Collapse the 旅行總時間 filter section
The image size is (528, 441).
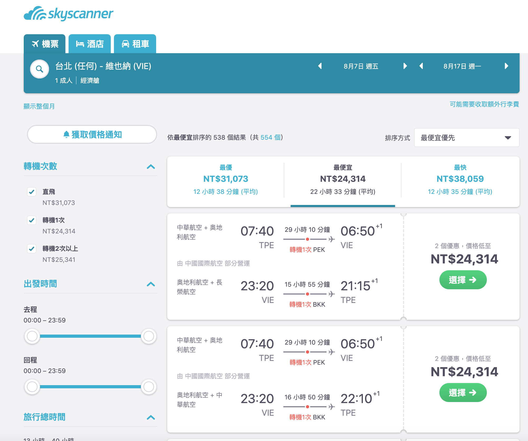[x=151, y=417]
